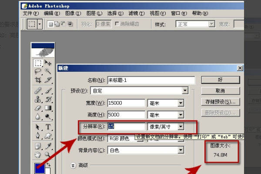Image resolution: width=261 pixels, height=174 pixels.
Task: Select the Pen tool
Action: point(38,136)
